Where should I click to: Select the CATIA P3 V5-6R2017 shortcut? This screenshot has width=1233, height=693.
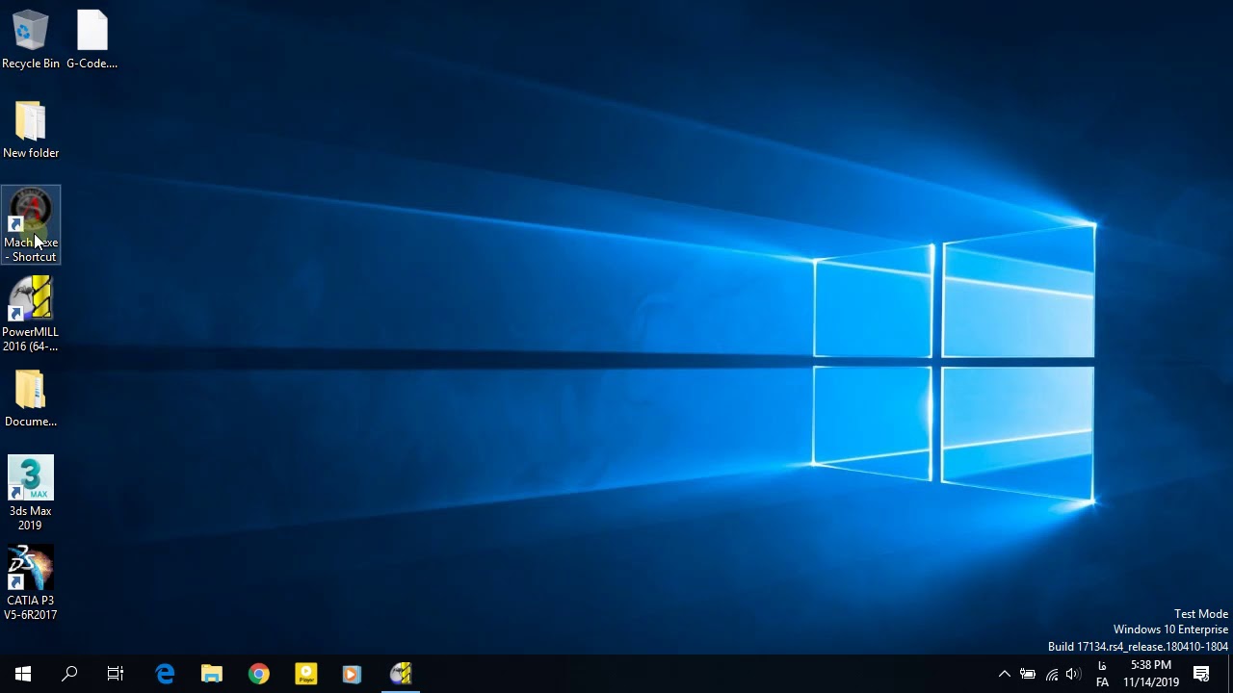click(x=31, y=583)
